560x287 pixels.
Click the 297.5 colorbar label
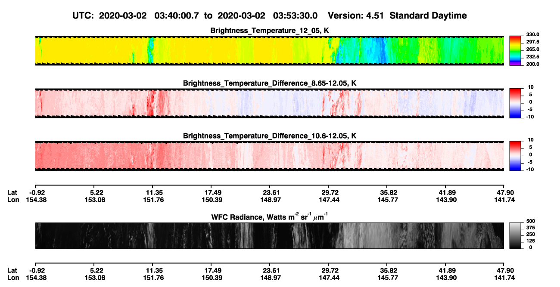(x=532, y=42)
